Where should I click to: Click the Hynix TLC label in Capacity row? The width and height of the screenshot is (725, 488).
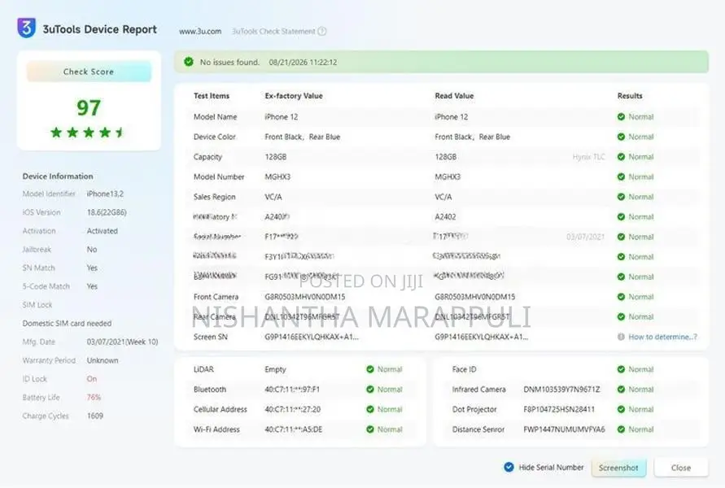click(588, 157)
